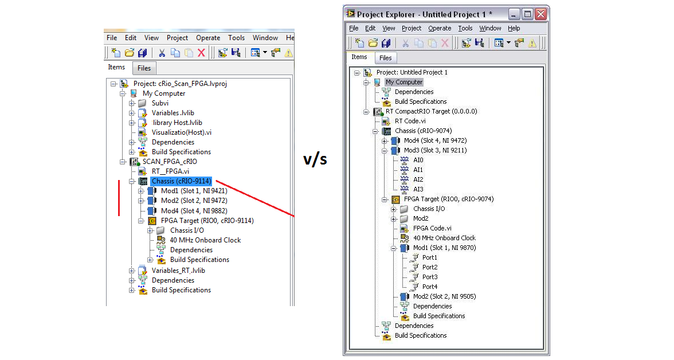Select Variables_RT_.lvlib in left tree
This screenshot has height=360, width=674.
[178, 271]
